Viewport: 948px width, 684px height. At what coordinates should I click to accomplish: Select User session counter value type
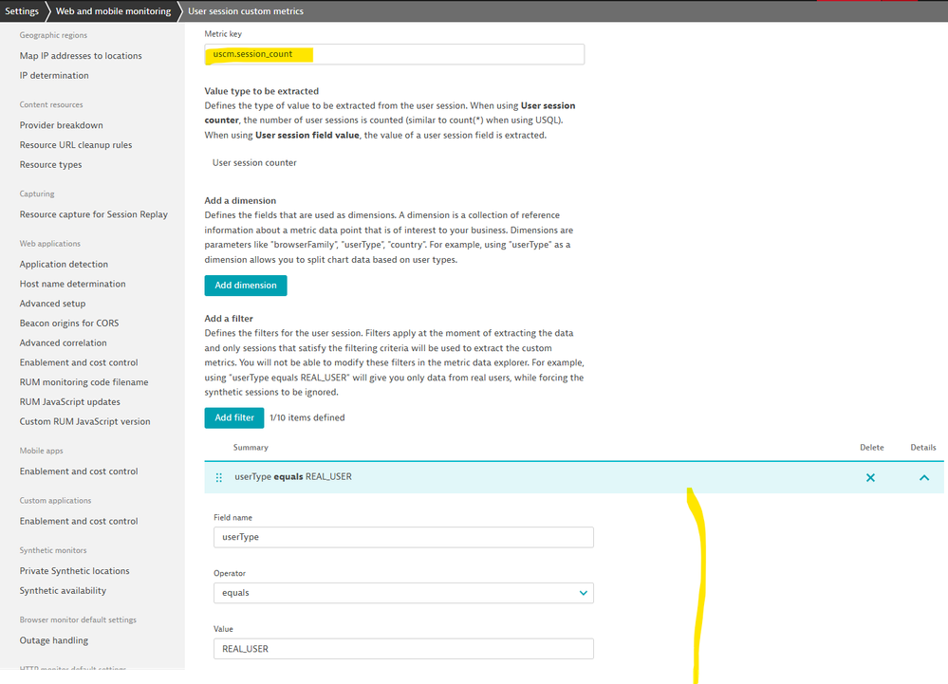click(254, 163)
